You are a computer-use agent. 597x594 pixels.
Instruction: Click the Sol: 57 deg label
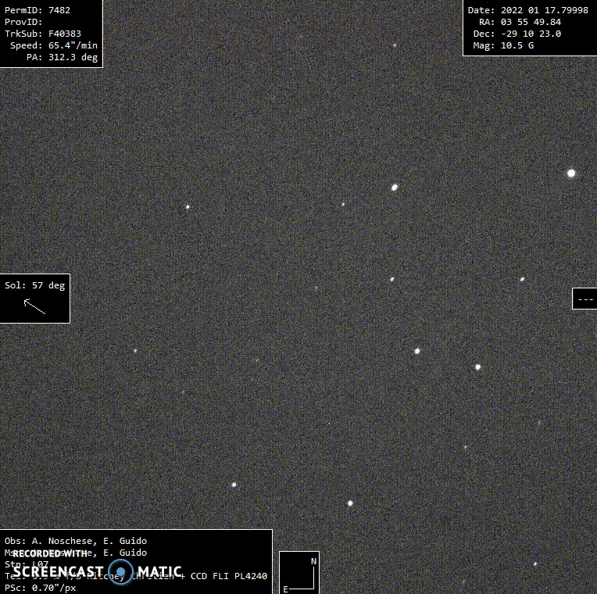pos(34,285)
